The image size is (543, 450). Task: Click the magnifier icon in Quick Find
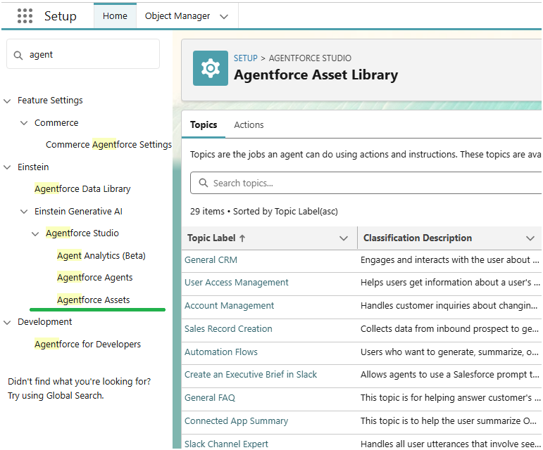point(18,55)
